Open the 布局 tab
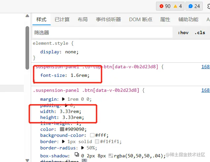The image size is (210, 162). click(x=82, y=20)
